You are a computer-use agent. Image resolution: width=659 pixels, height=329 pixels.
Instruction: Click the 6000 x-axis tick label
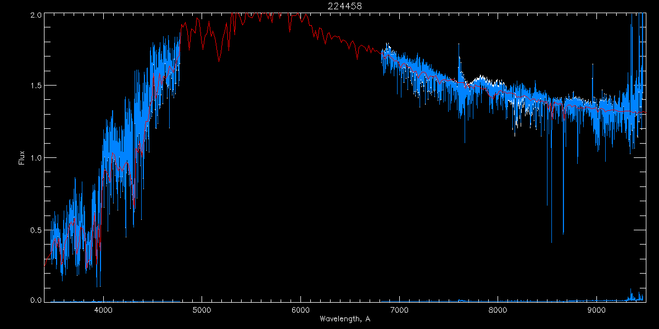pyautogui.click(x=300, y=310)
